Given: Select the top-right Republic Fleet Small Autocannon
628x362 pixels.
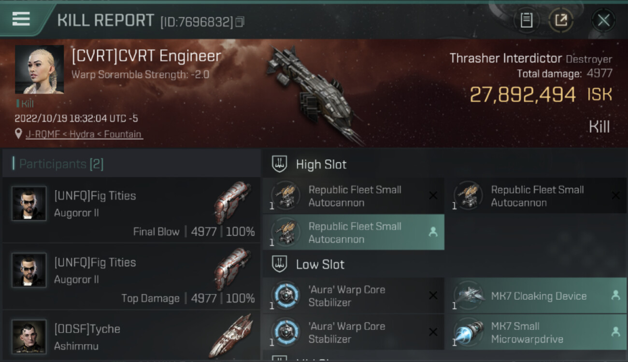Looking at the screenshot, I should tap(536, 195).
